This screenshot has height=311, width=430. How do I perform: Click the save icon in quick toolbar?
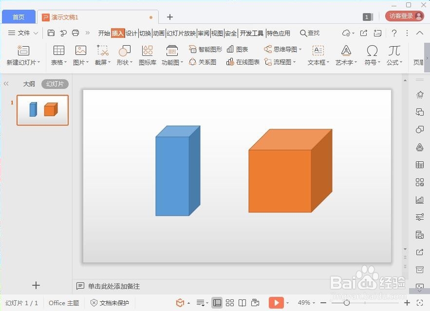51,33
